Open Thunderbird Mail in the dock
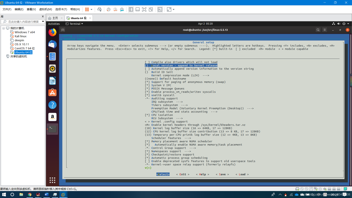The width and height of the screenshot is (352, 198). pos(52,45)
